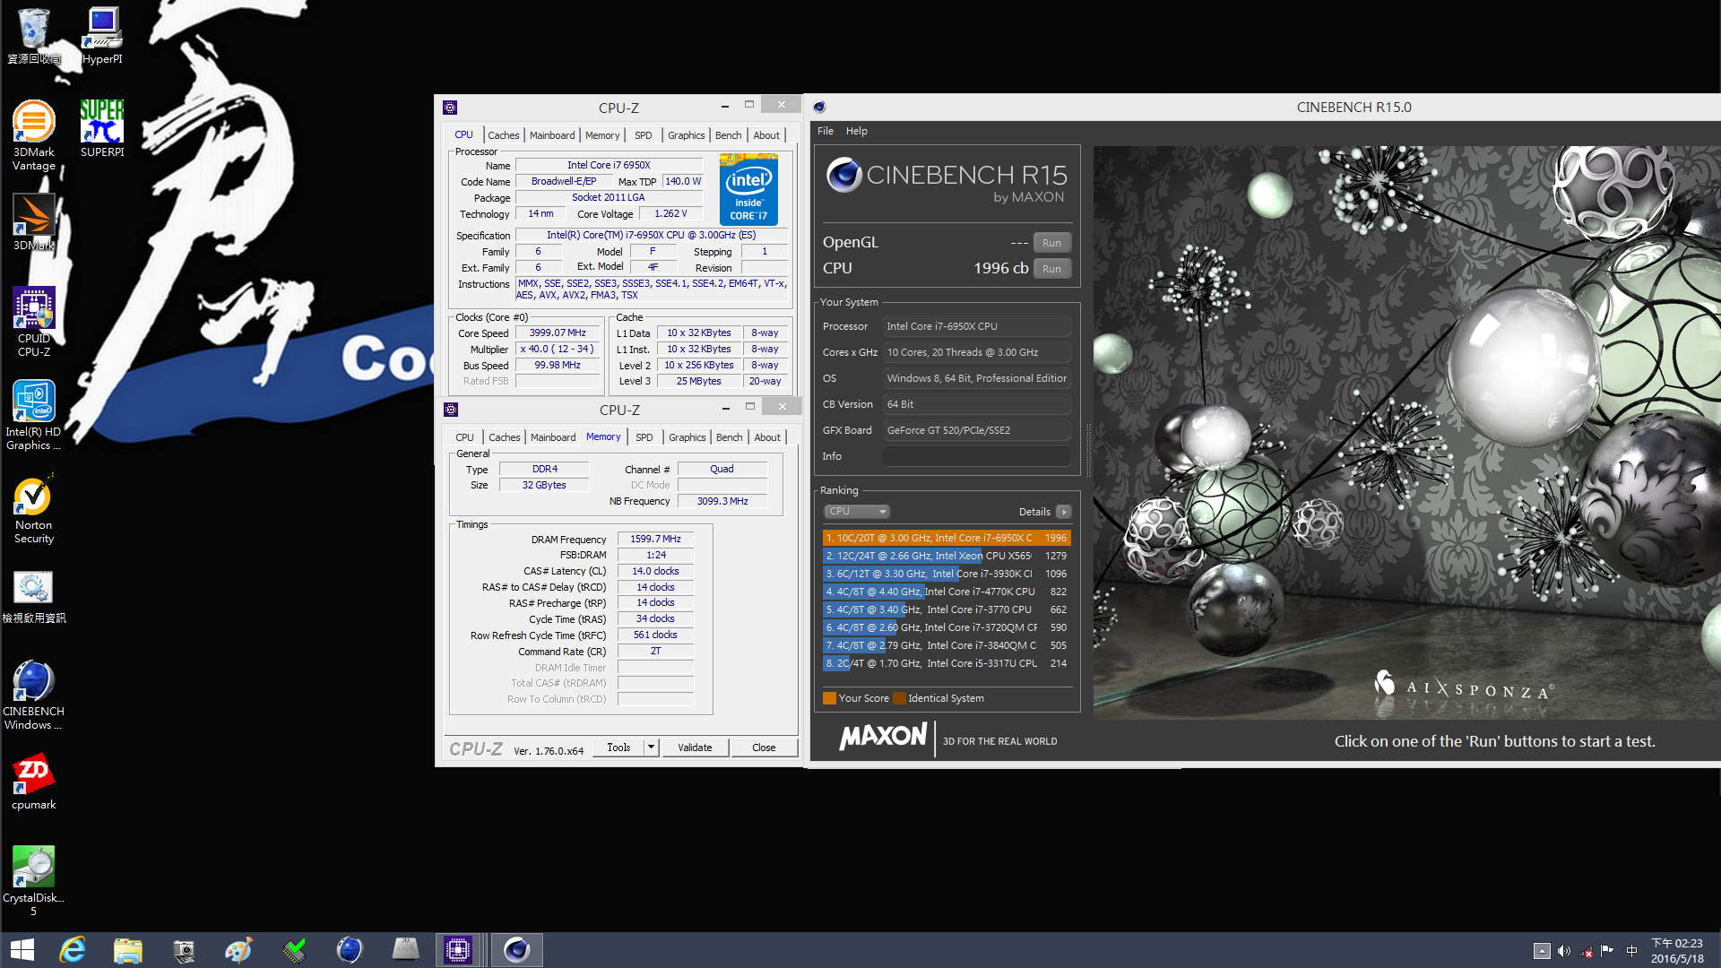1721x968 pixels.
Task: Click the Info input field in Cinebench
Action: pos(977,456)
